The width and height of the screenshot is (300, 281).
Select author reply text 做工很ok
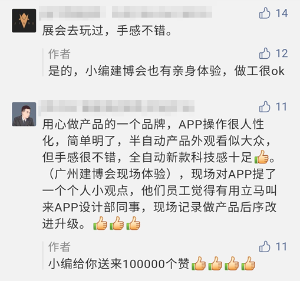click(x=259, y=71)
